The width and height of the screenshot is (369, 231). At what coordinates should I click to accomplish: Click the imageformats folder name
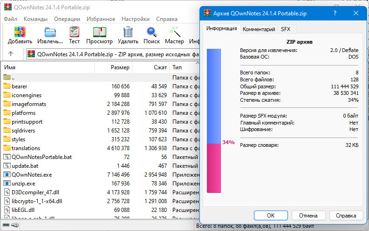point(29,104)
